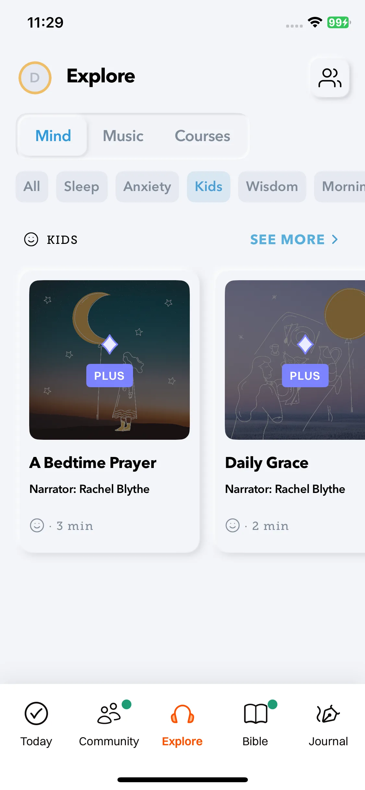Select the Mind tab
Image resolution: width=365 pixels, height=790 pixels.
tap(53, 136)
